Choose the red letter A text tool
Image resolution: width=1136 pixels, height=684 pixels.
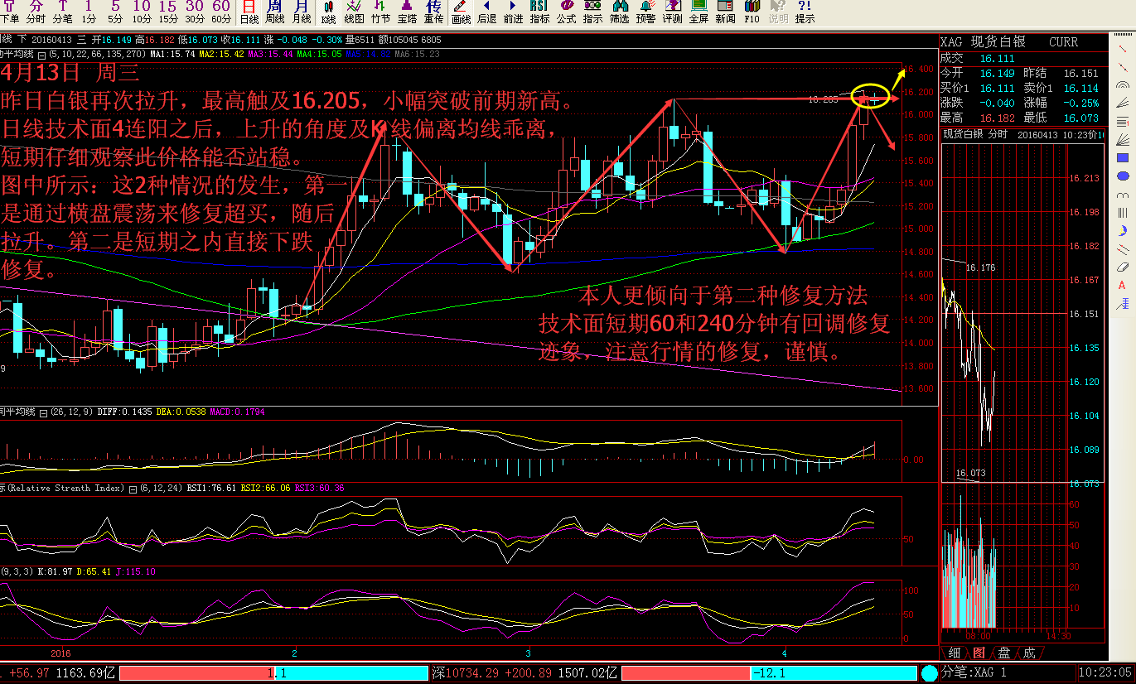click(1123, 286)
